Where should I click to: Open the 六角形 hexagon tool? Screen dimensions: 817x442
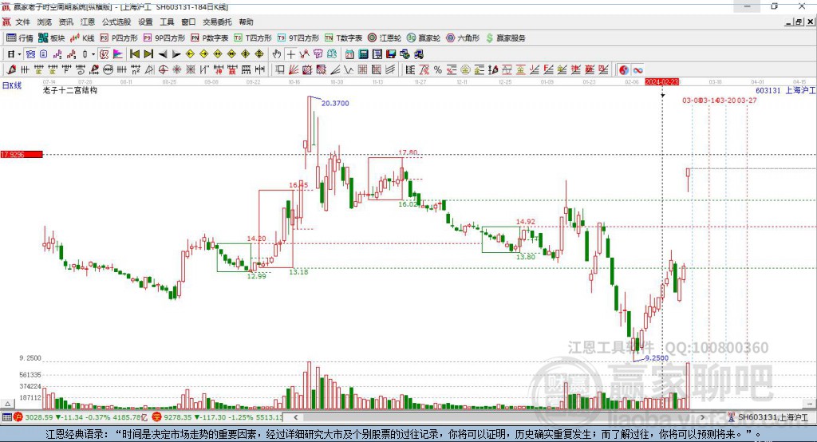coord(463,38)
